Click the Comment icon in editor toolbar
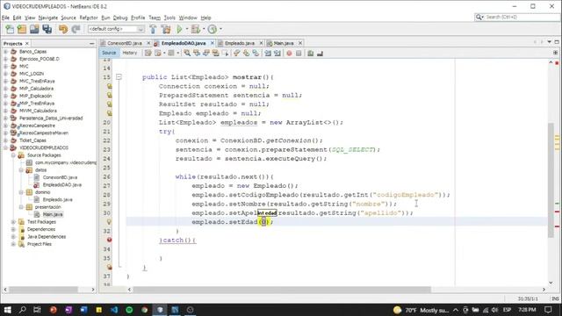 click(x=310, y=53)
